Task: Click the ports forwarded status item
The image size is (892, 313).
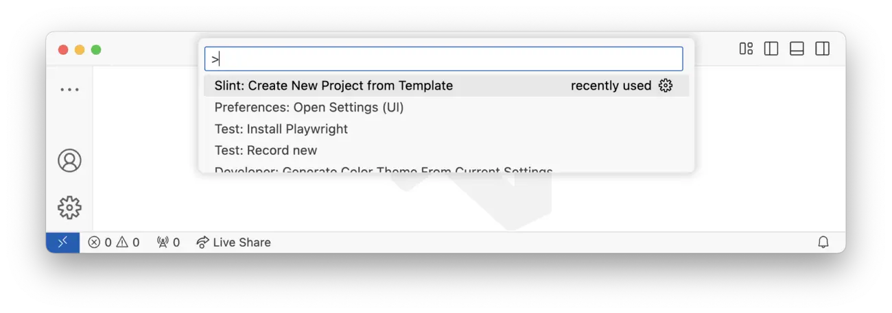Action: coord(168,242)
